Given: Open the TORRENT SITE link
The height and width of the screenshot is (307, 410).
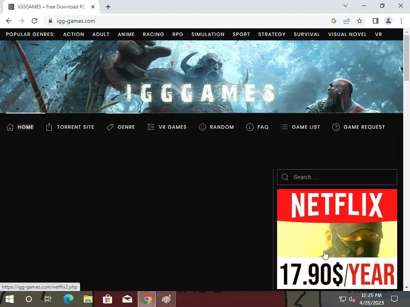Looking at the screenshot, I should 75,127.
